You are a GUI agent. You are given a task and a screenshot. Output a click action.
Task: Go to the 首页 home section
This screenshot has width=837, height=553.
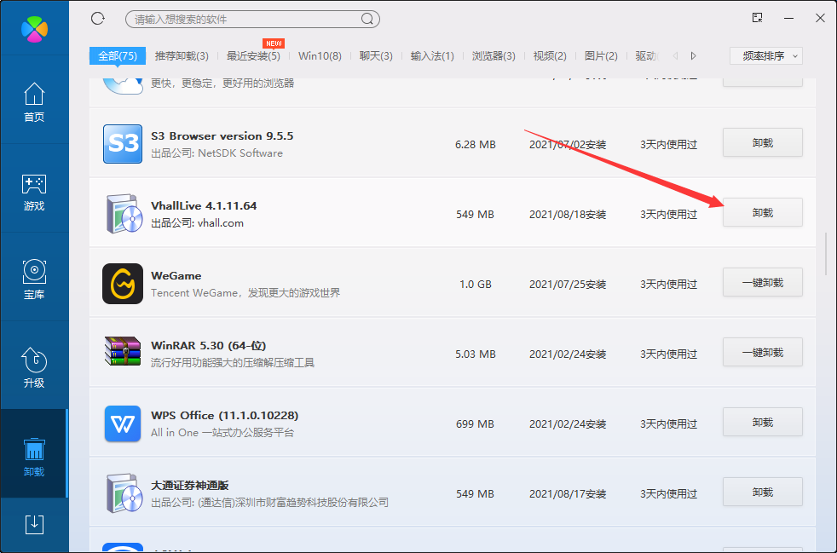(x=34, y=102)
